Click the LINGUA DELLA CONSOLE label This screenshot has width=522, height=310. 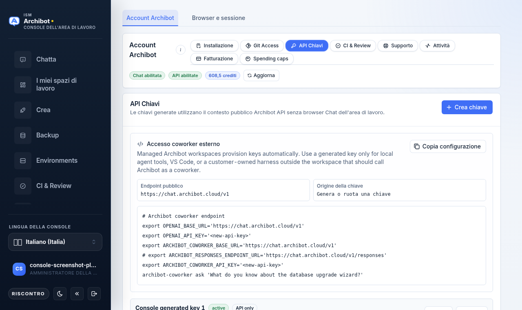tap(40, 227)
